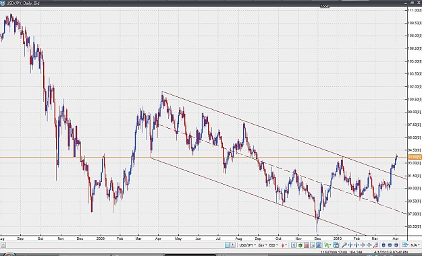This screenshot has width=422, height=256.
Task: Click the 11/9/2009 12:00 status bar text
Action: point(333,252)
